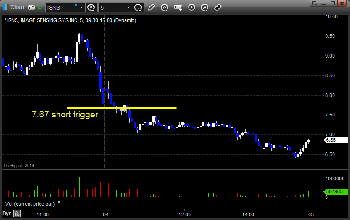Maximize the chart window
Image resolution: width=350 pixels, height=220 pixels.
tap(333, 3)
